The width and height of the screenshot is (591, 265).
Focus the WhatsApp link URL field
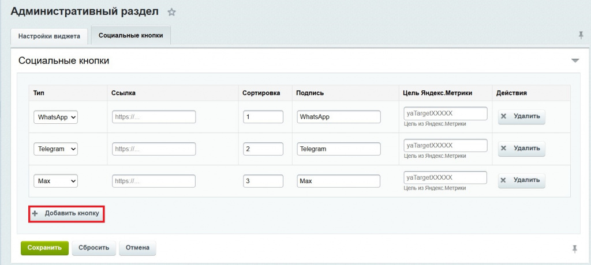click(154, 117)
